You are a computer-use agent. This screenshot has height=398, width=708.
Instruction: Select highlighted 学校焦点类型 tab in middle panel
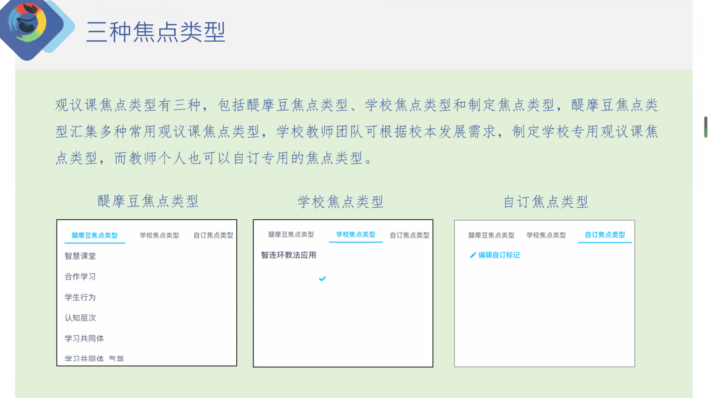pyautogui.click(x=355, y=234)
